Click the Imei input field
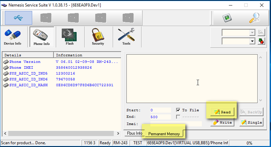Viewport: 271px width, 147px height. [176, 124]
